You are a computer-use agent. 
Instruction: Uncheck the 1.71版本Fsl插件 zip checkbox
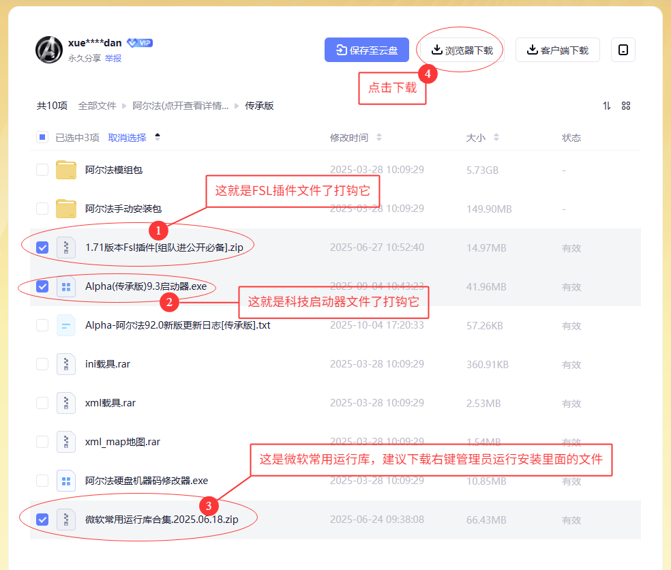pos(42,247)
